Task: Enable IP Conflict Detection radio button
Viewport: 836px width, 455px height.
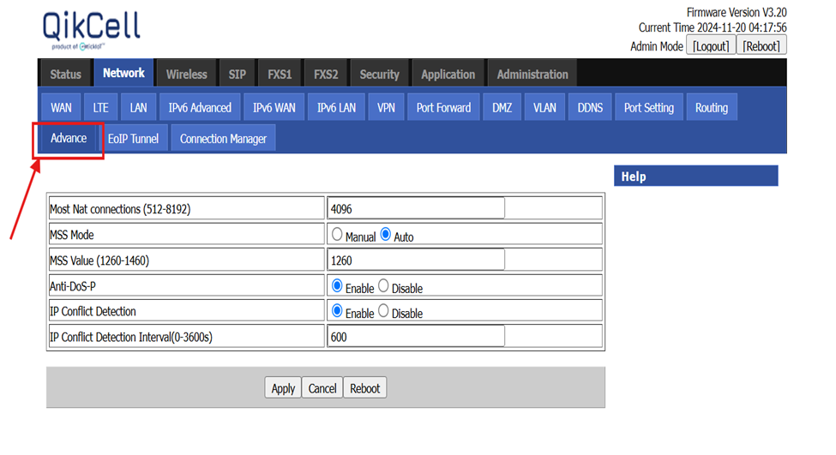Action: click(337, 312)
